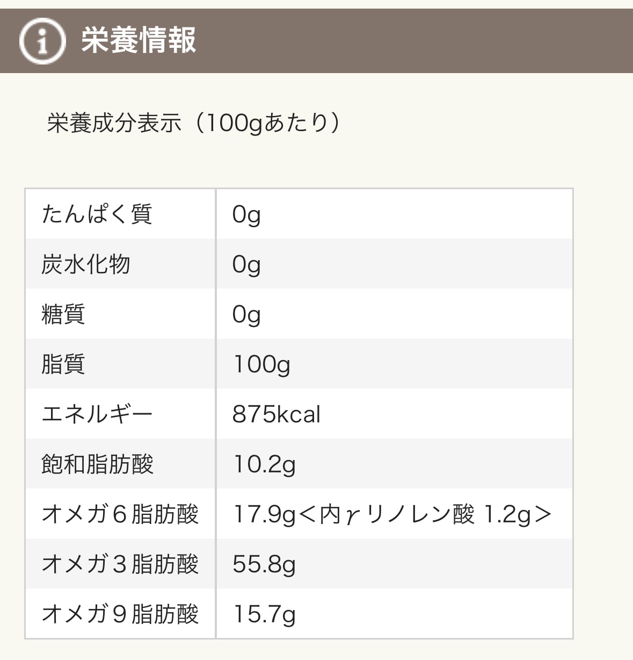Click the 飽和脂肪酸 row label
The width and height of the screenshot is (633, 660).
click(x=98, y=464)
